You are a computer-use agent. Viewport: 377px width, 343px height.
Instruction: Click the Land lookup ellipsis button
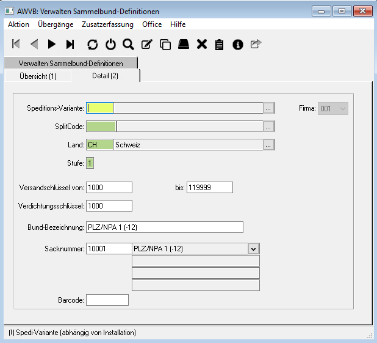[x=269, y=145]
